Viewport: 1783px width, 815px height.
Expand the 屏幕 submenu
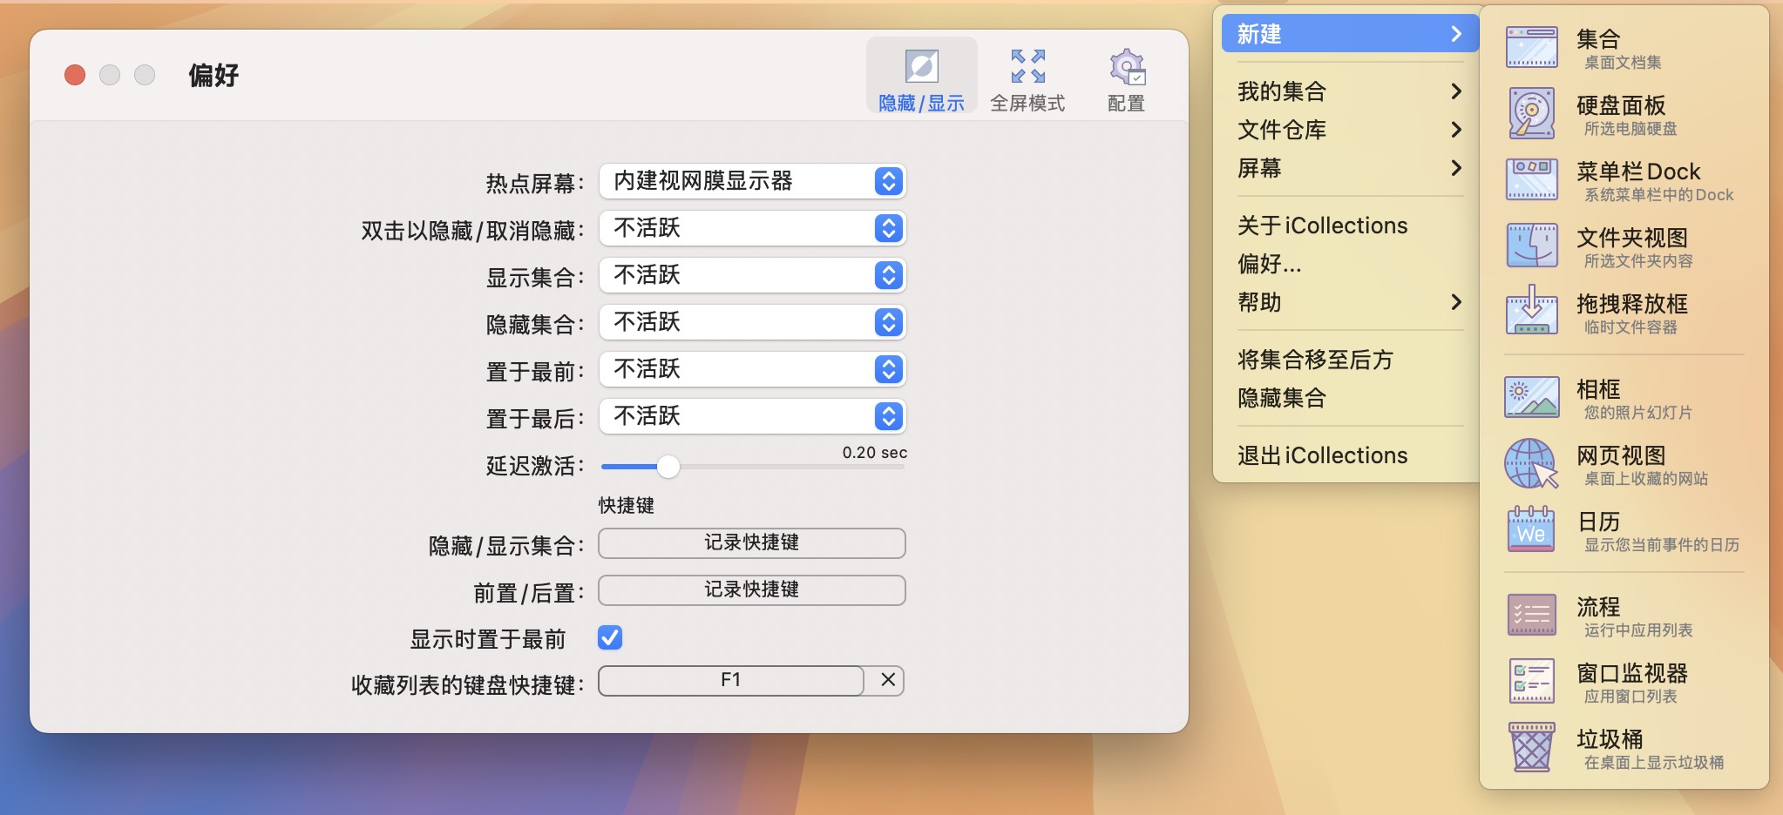coord(1347,168)
